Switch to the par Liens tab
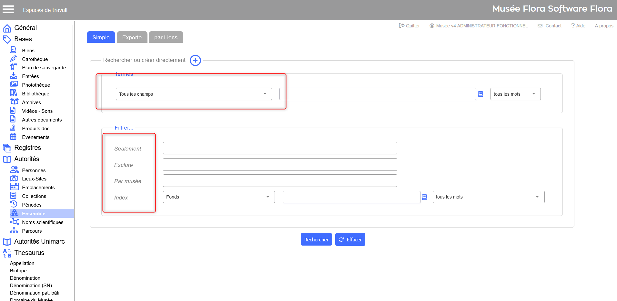Viewport: 617px width, 301px height. pyautogui.click(x=166, y=37)
